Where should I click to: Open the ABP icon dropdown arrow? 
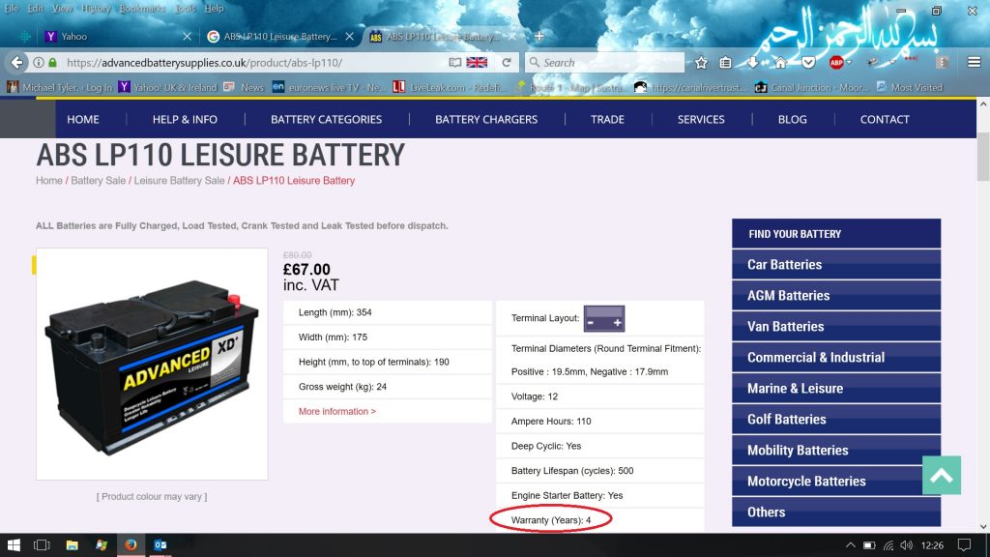coord(849,62)
